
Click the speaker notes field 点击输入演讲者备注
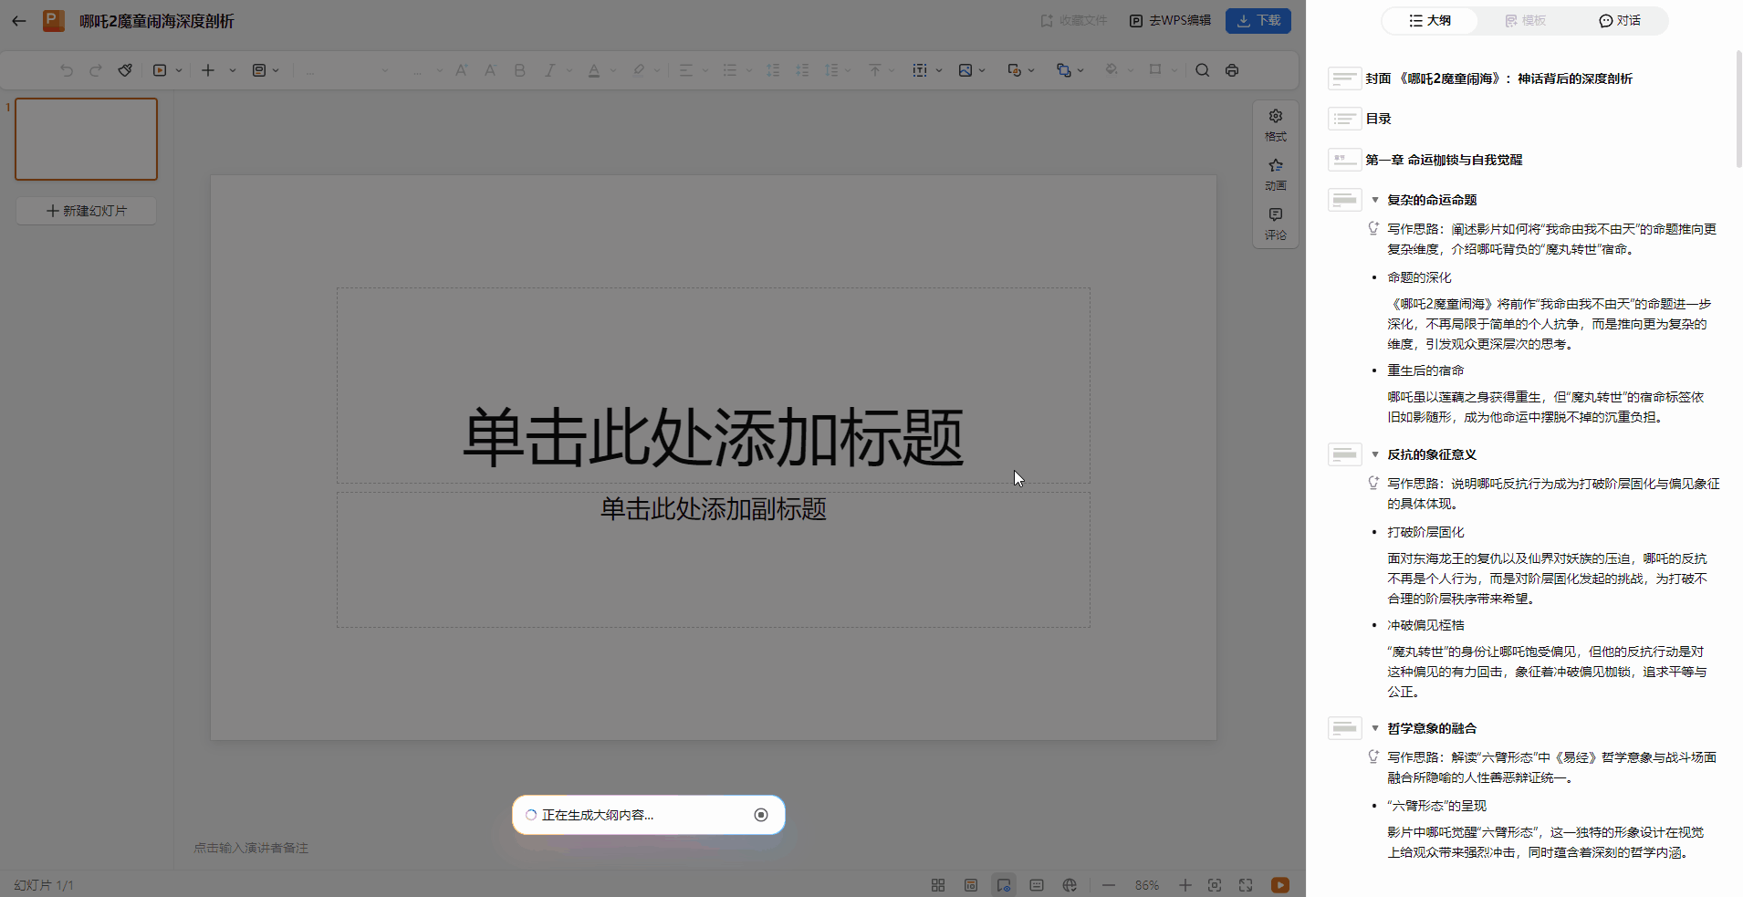(x=251, y=849)
